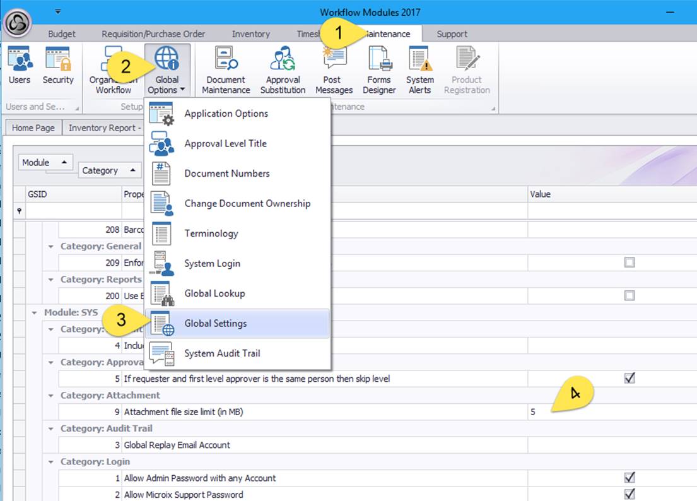Open the Users icon in ribbon
The height and width of the screenshot is (501, 697).
coord(20,67)
